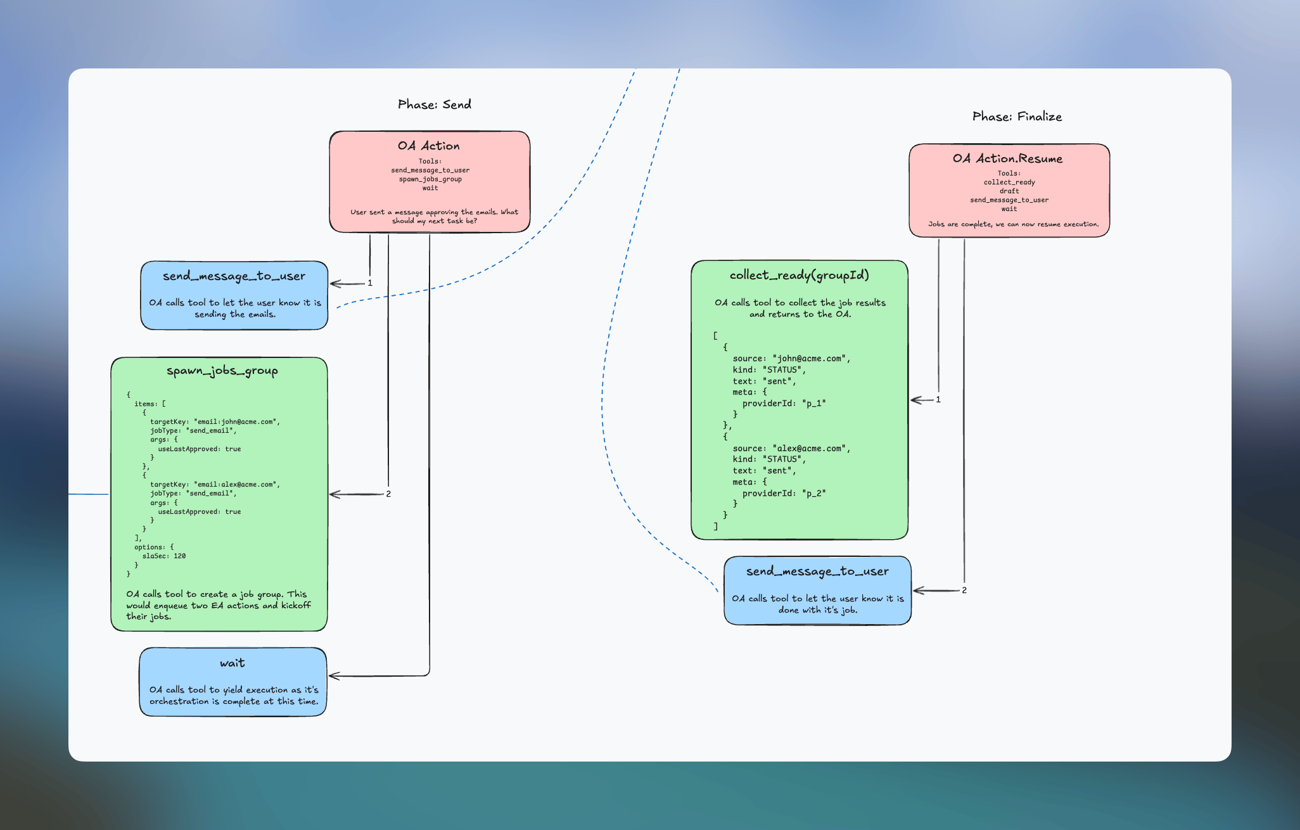Click the red "OA Action" box title
This screenshot has height=830, width=1300.
pyautogui.click(x=429, y=146)
